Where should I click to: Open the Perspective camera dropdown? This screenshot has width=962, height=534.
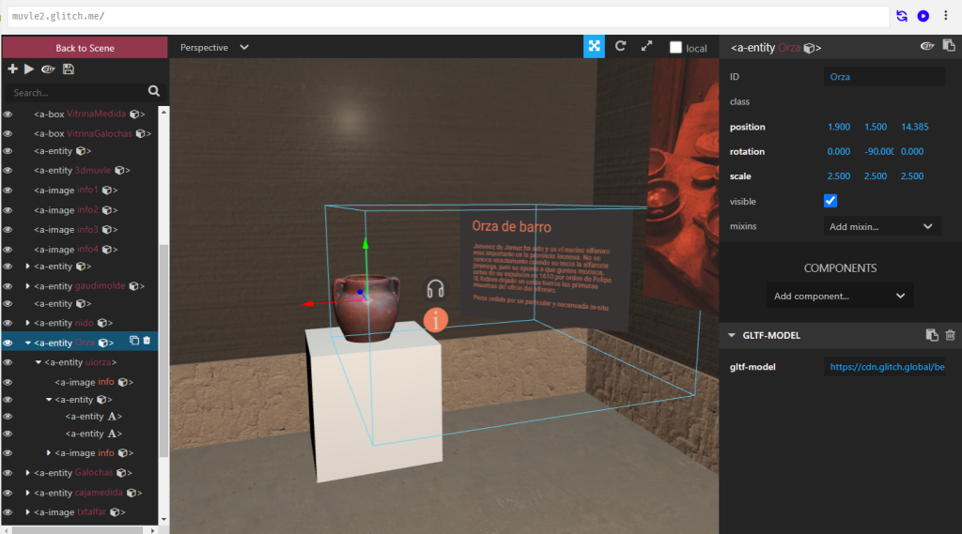click(x=214, y=47)
